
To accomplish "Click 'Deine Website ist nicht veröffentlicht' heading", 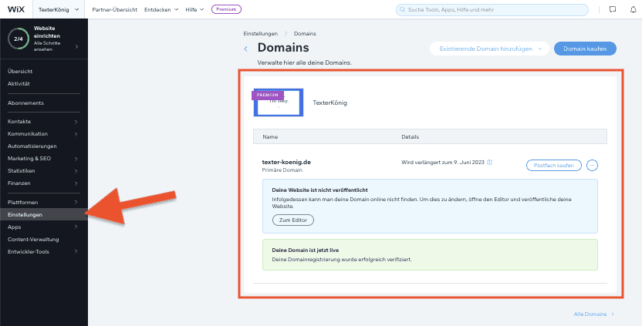I will click(319, 190).
